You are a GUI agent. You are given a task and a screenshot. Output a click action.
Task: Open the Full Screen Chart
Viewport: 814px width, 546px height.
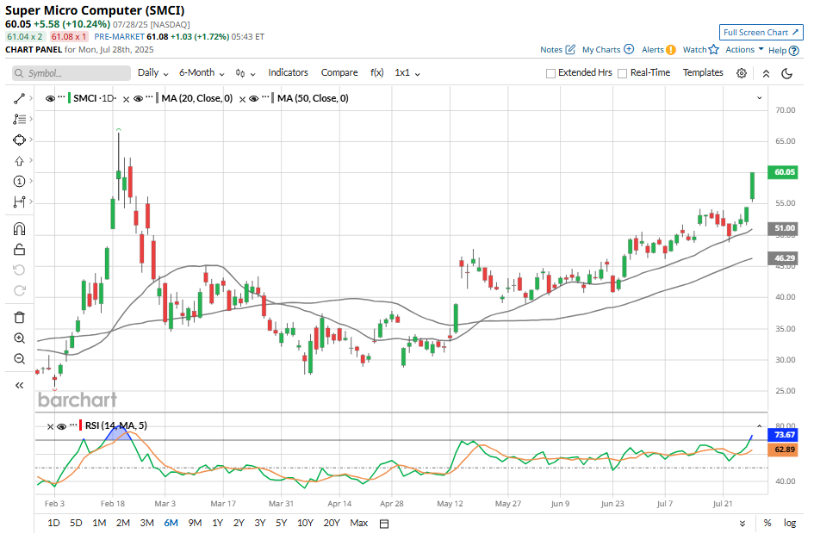pos(761,33)
